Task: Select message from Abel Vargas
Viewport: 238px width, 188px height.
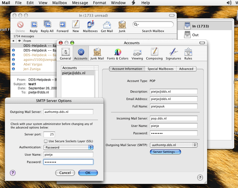Action: point(33,64)
